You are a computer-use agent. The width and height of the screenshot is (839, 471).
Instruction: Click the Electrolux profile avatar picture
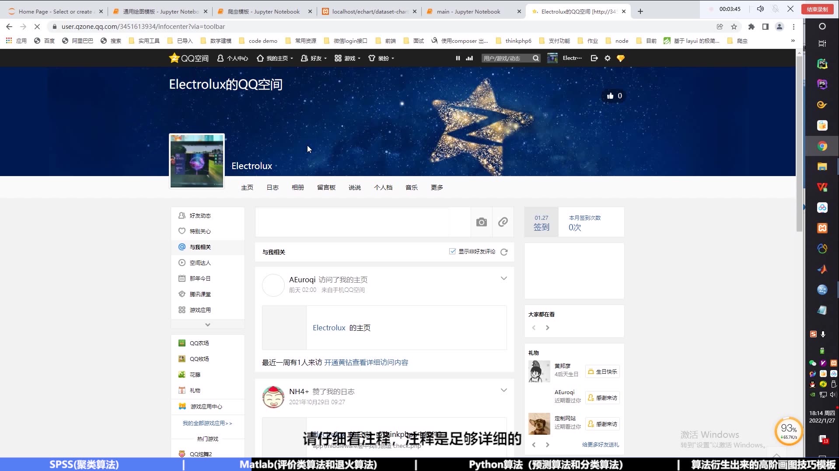tap(197, 161)
